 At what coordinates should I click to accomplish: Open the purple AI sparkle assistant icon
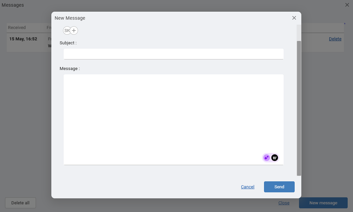[x=266, y=158]
